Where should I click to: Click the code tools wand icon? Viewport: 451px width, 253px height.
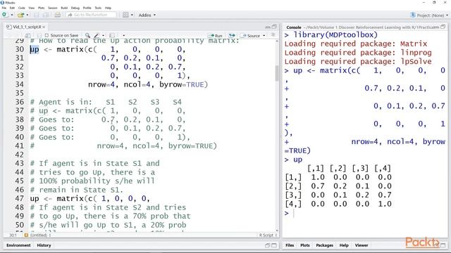97,35
